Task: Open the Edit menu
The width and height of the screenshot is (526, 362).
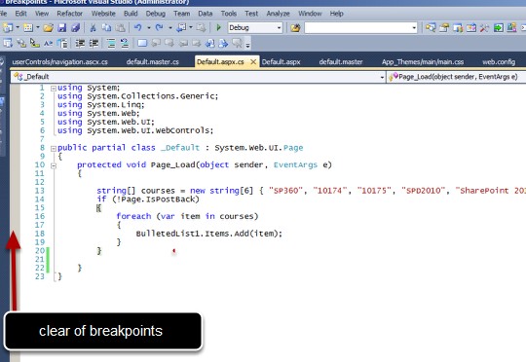Action: click(20, 14)
